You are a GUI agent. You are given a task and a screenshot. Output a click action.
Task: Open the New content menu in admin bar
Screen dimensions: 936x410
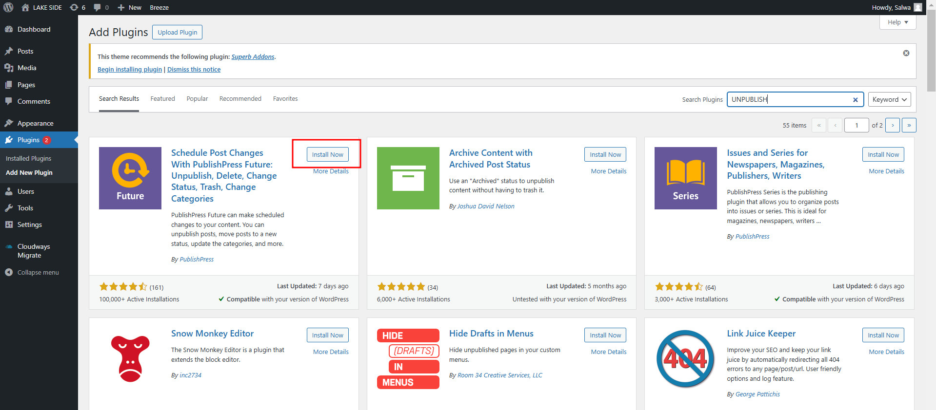130,7
